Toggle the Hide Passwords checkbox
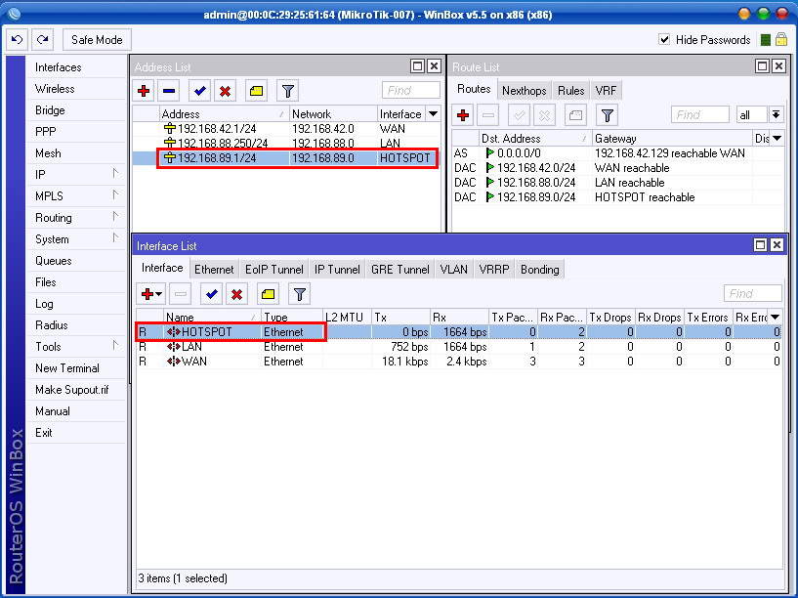798x598 pixels. 664,40
